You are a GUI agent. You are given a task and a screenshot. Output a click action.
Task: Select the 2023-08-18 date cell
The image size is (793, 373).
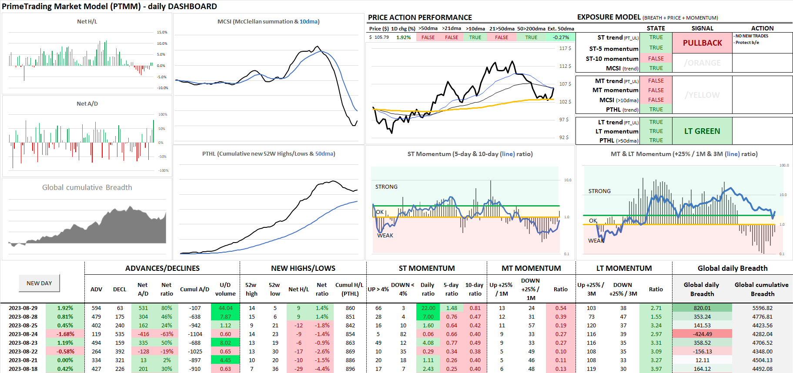[x=23, y=369]
